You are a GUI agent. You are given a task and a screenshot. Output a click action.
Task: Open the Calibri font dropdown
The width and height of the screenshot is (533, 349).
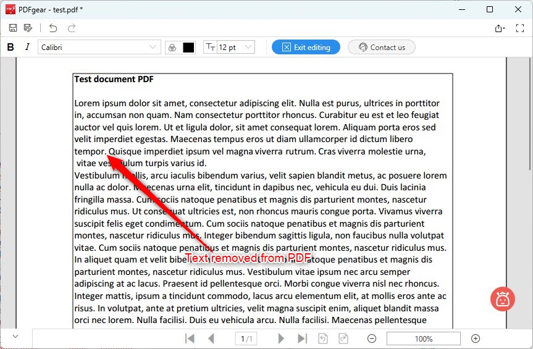click(x=99, y=47)
